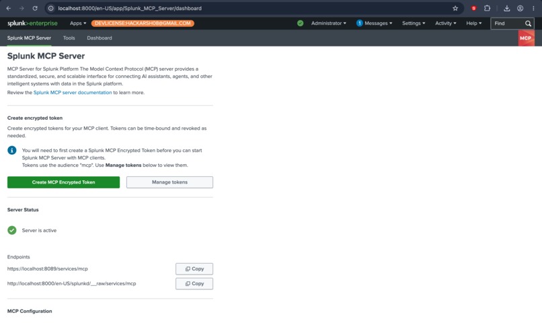Click the Manage tokens button
The image size is (542, 325).
[x=169, y=182]
